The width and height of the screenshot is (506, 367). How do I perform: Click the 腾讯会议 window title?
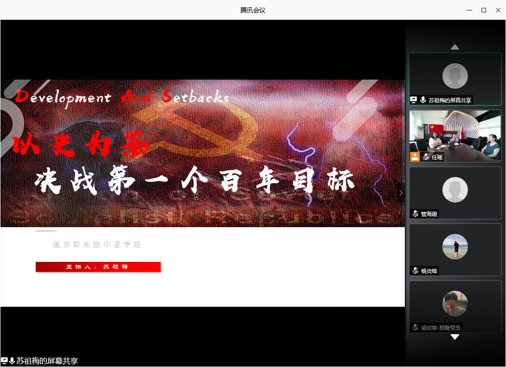tap(253, 10)
